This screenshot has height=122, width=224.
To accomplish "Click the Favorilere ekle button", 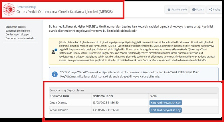I will (177, 10).
